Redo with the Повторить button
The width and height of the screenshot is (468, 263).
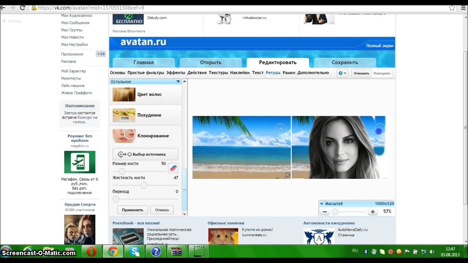(382, 73)
